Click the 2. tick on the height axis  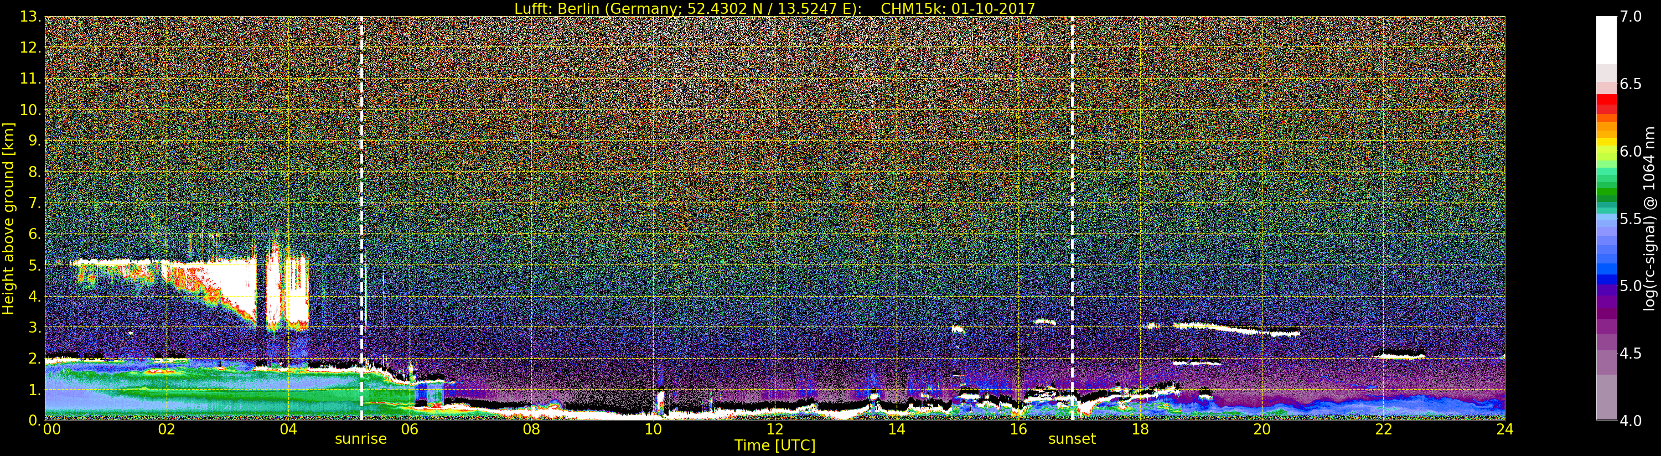click(x=35, y=359)
